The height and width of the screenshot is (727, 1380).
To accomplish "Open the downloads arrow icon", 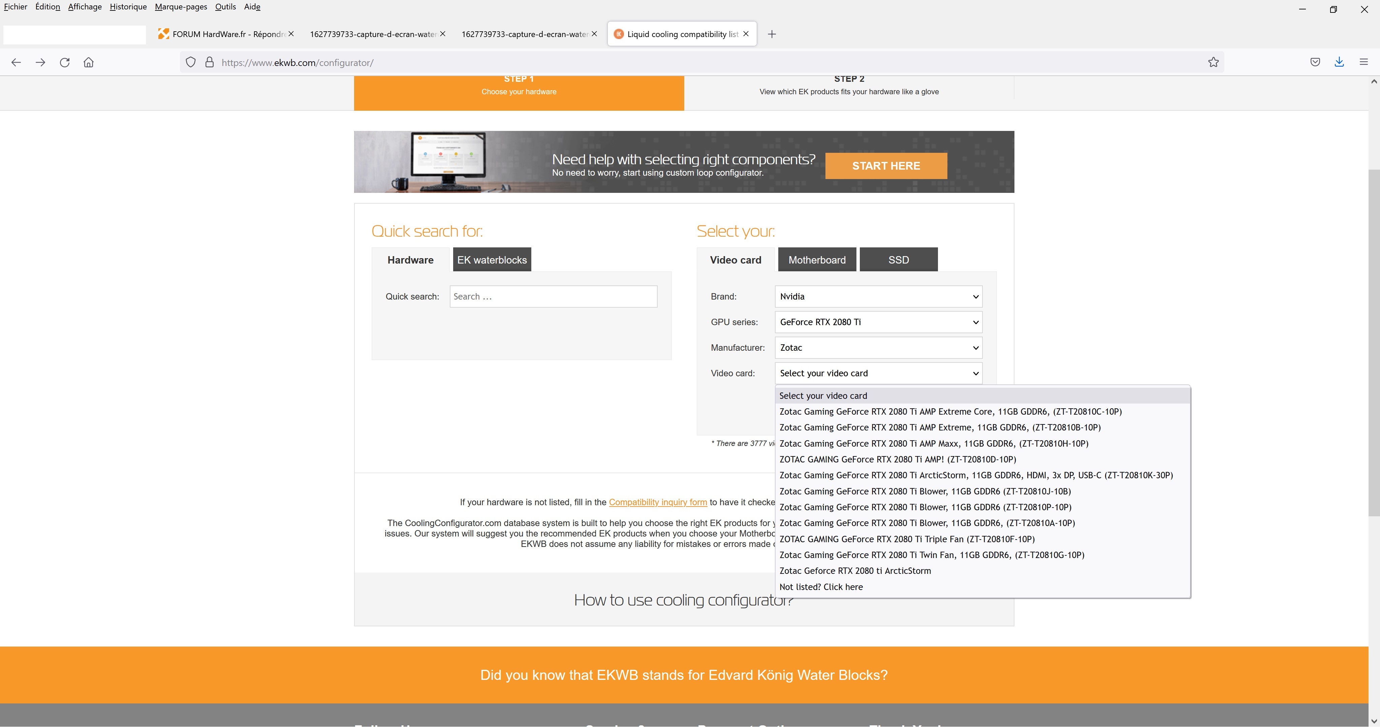I will click(x=1339, y=62).
